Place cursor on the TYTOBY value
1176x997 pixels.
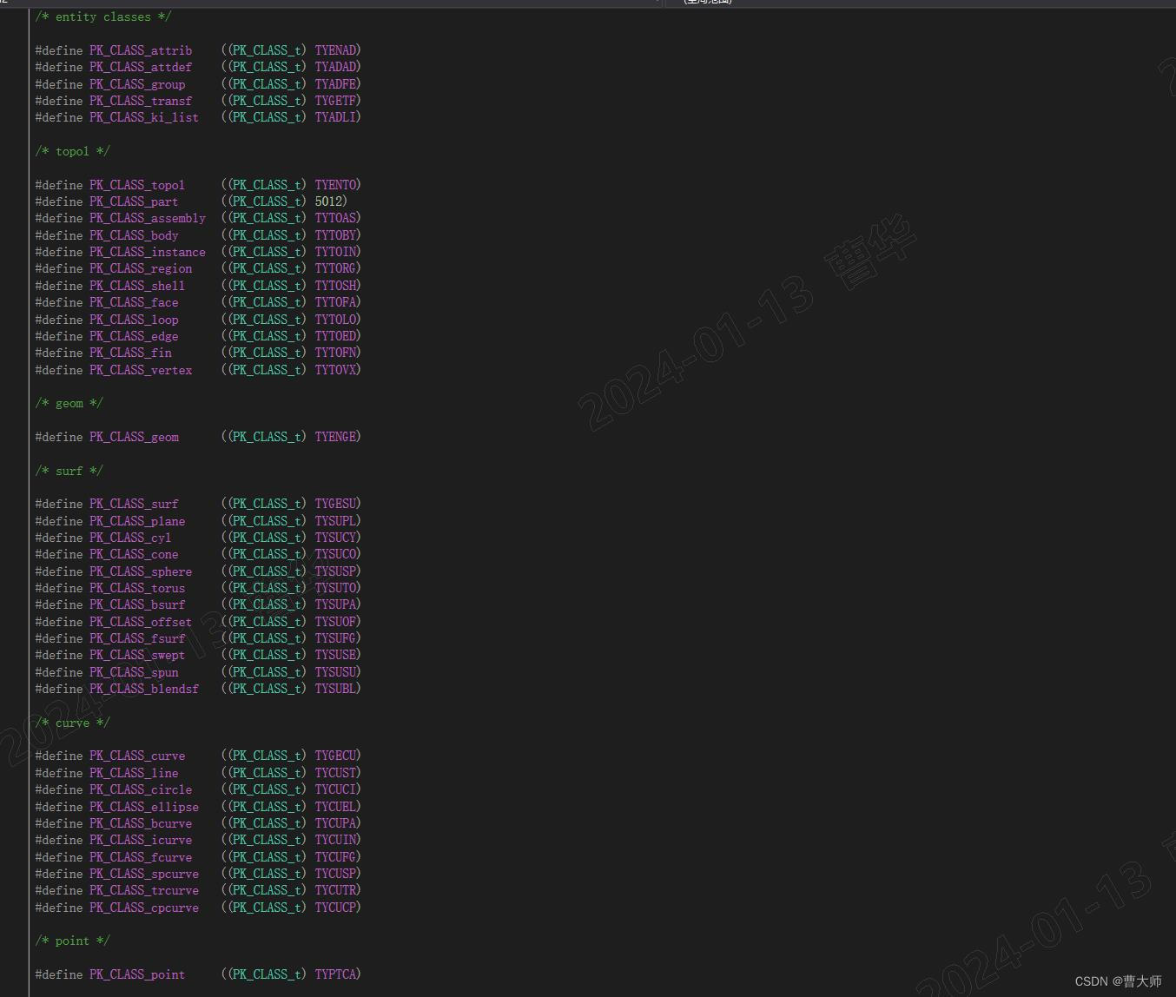pos(335,235)
